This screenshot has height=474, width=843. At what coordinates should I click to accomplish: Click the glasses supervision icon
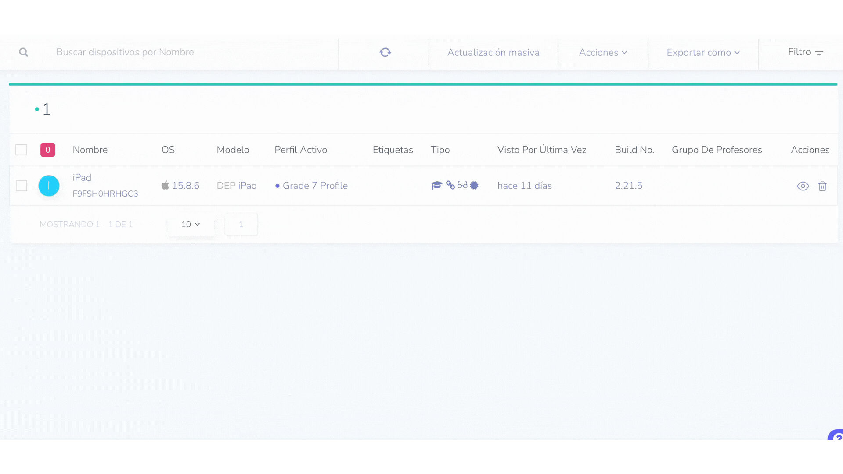tap(462, 185)
